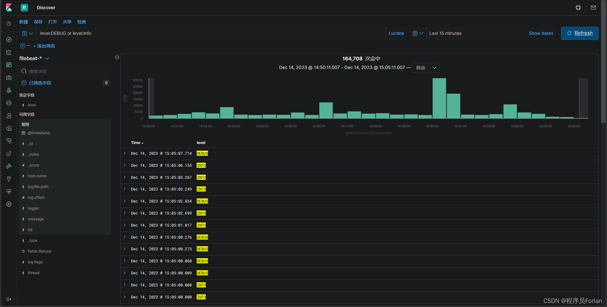Select the log.file.path field
The width and height of the screenshot is (607, 307).
38,187
